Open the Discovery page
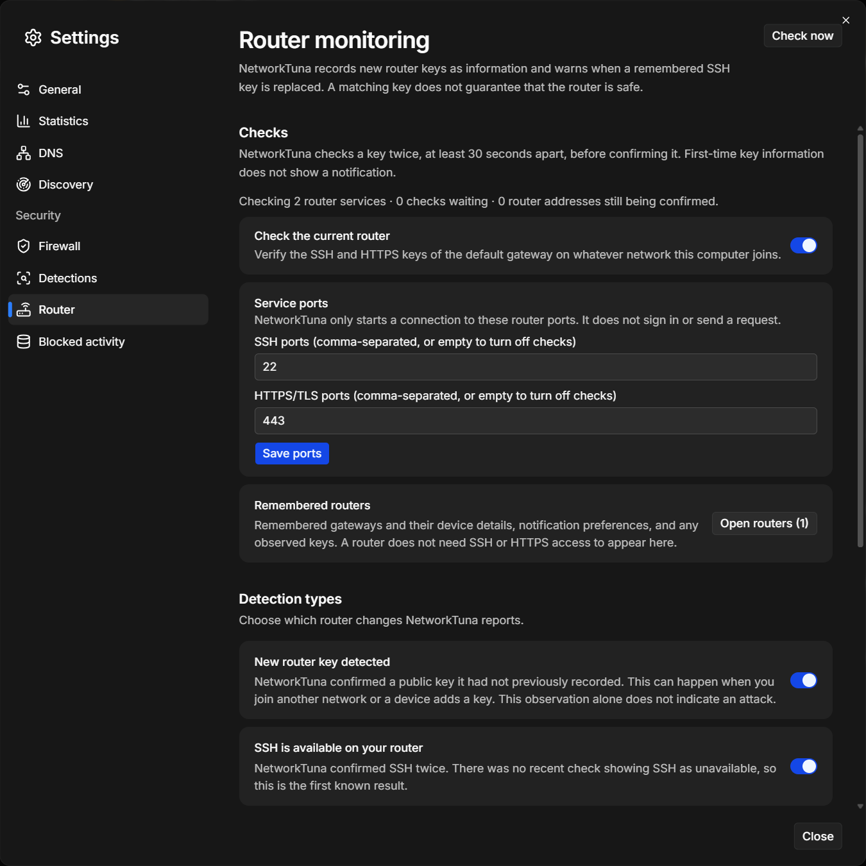 (x=108, y=185)
